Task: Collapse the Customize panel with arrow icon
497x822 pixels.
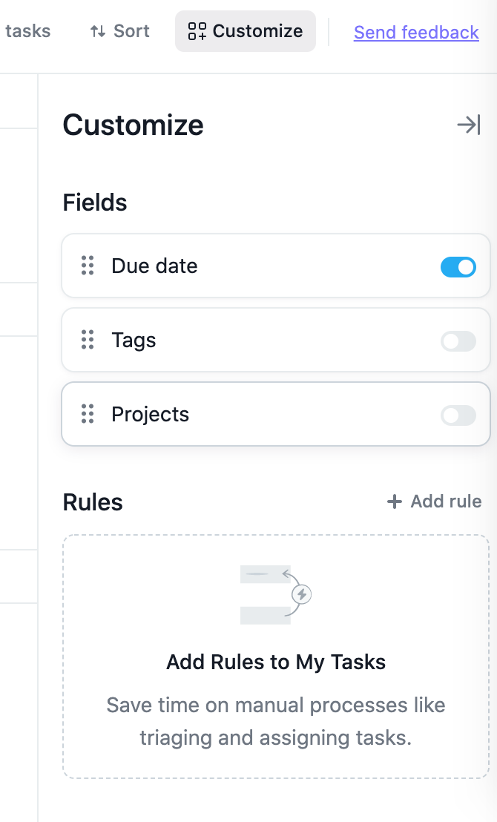Action: [x=469, y=125]
